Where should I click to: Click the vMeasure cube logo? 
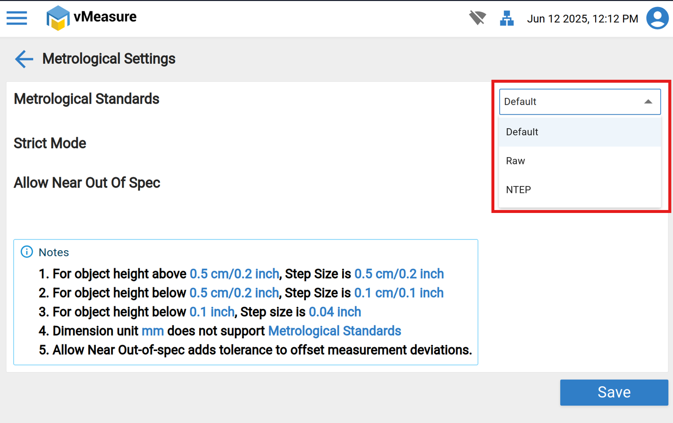coord(58,18)
